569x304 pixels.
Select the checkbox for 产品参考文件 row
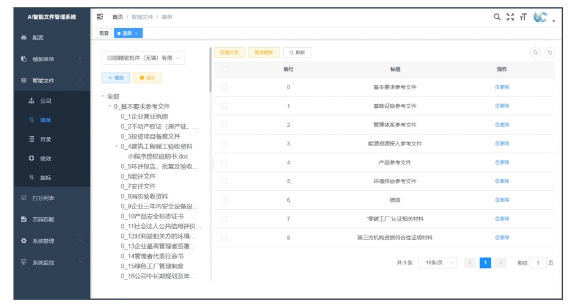(225, 162)
